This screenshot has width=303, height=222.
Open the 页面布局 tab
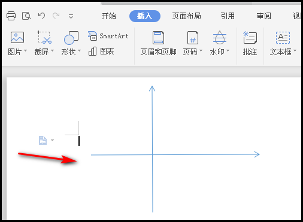point(186,16)
